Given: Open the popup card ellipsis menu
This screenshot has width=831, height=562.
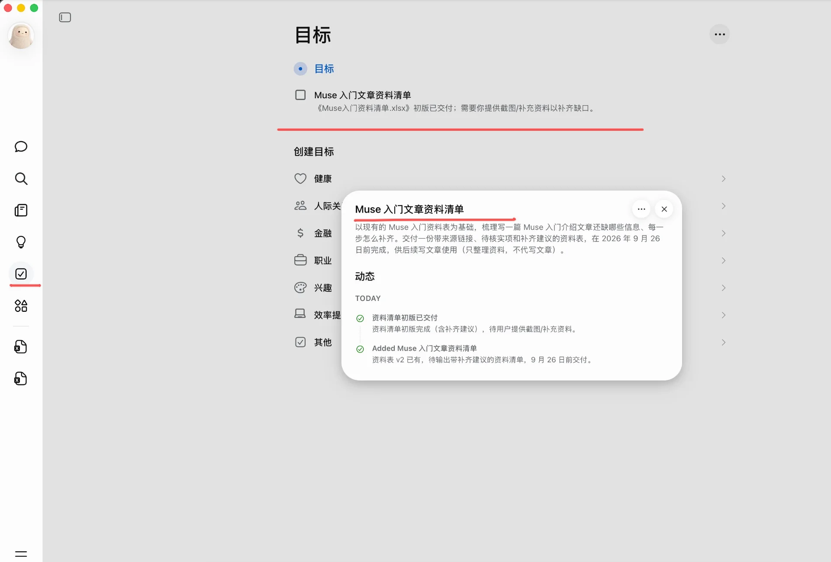Looking at the screenshot, I should pos(641,209).
